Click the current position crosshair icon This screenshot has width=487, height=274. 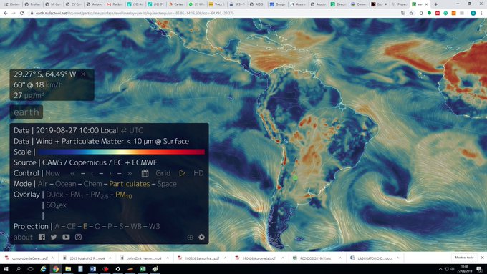coord(190,238)
